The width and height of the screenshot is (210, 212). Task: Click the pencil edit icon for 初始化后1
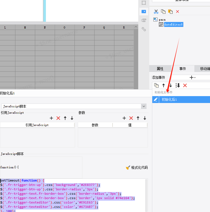coord(156,100)
